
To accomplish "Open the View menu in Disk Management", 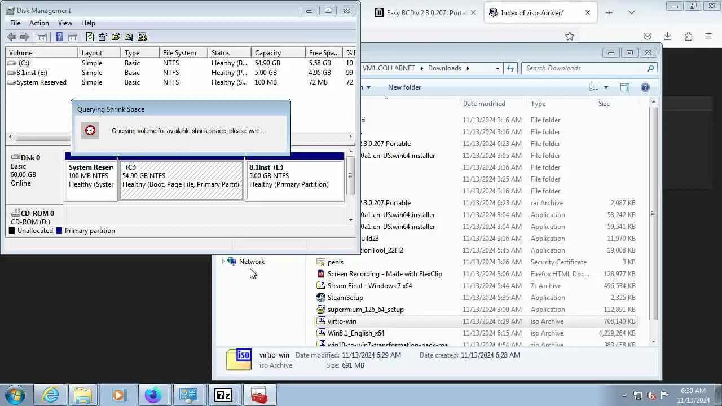I will point(65,23).
